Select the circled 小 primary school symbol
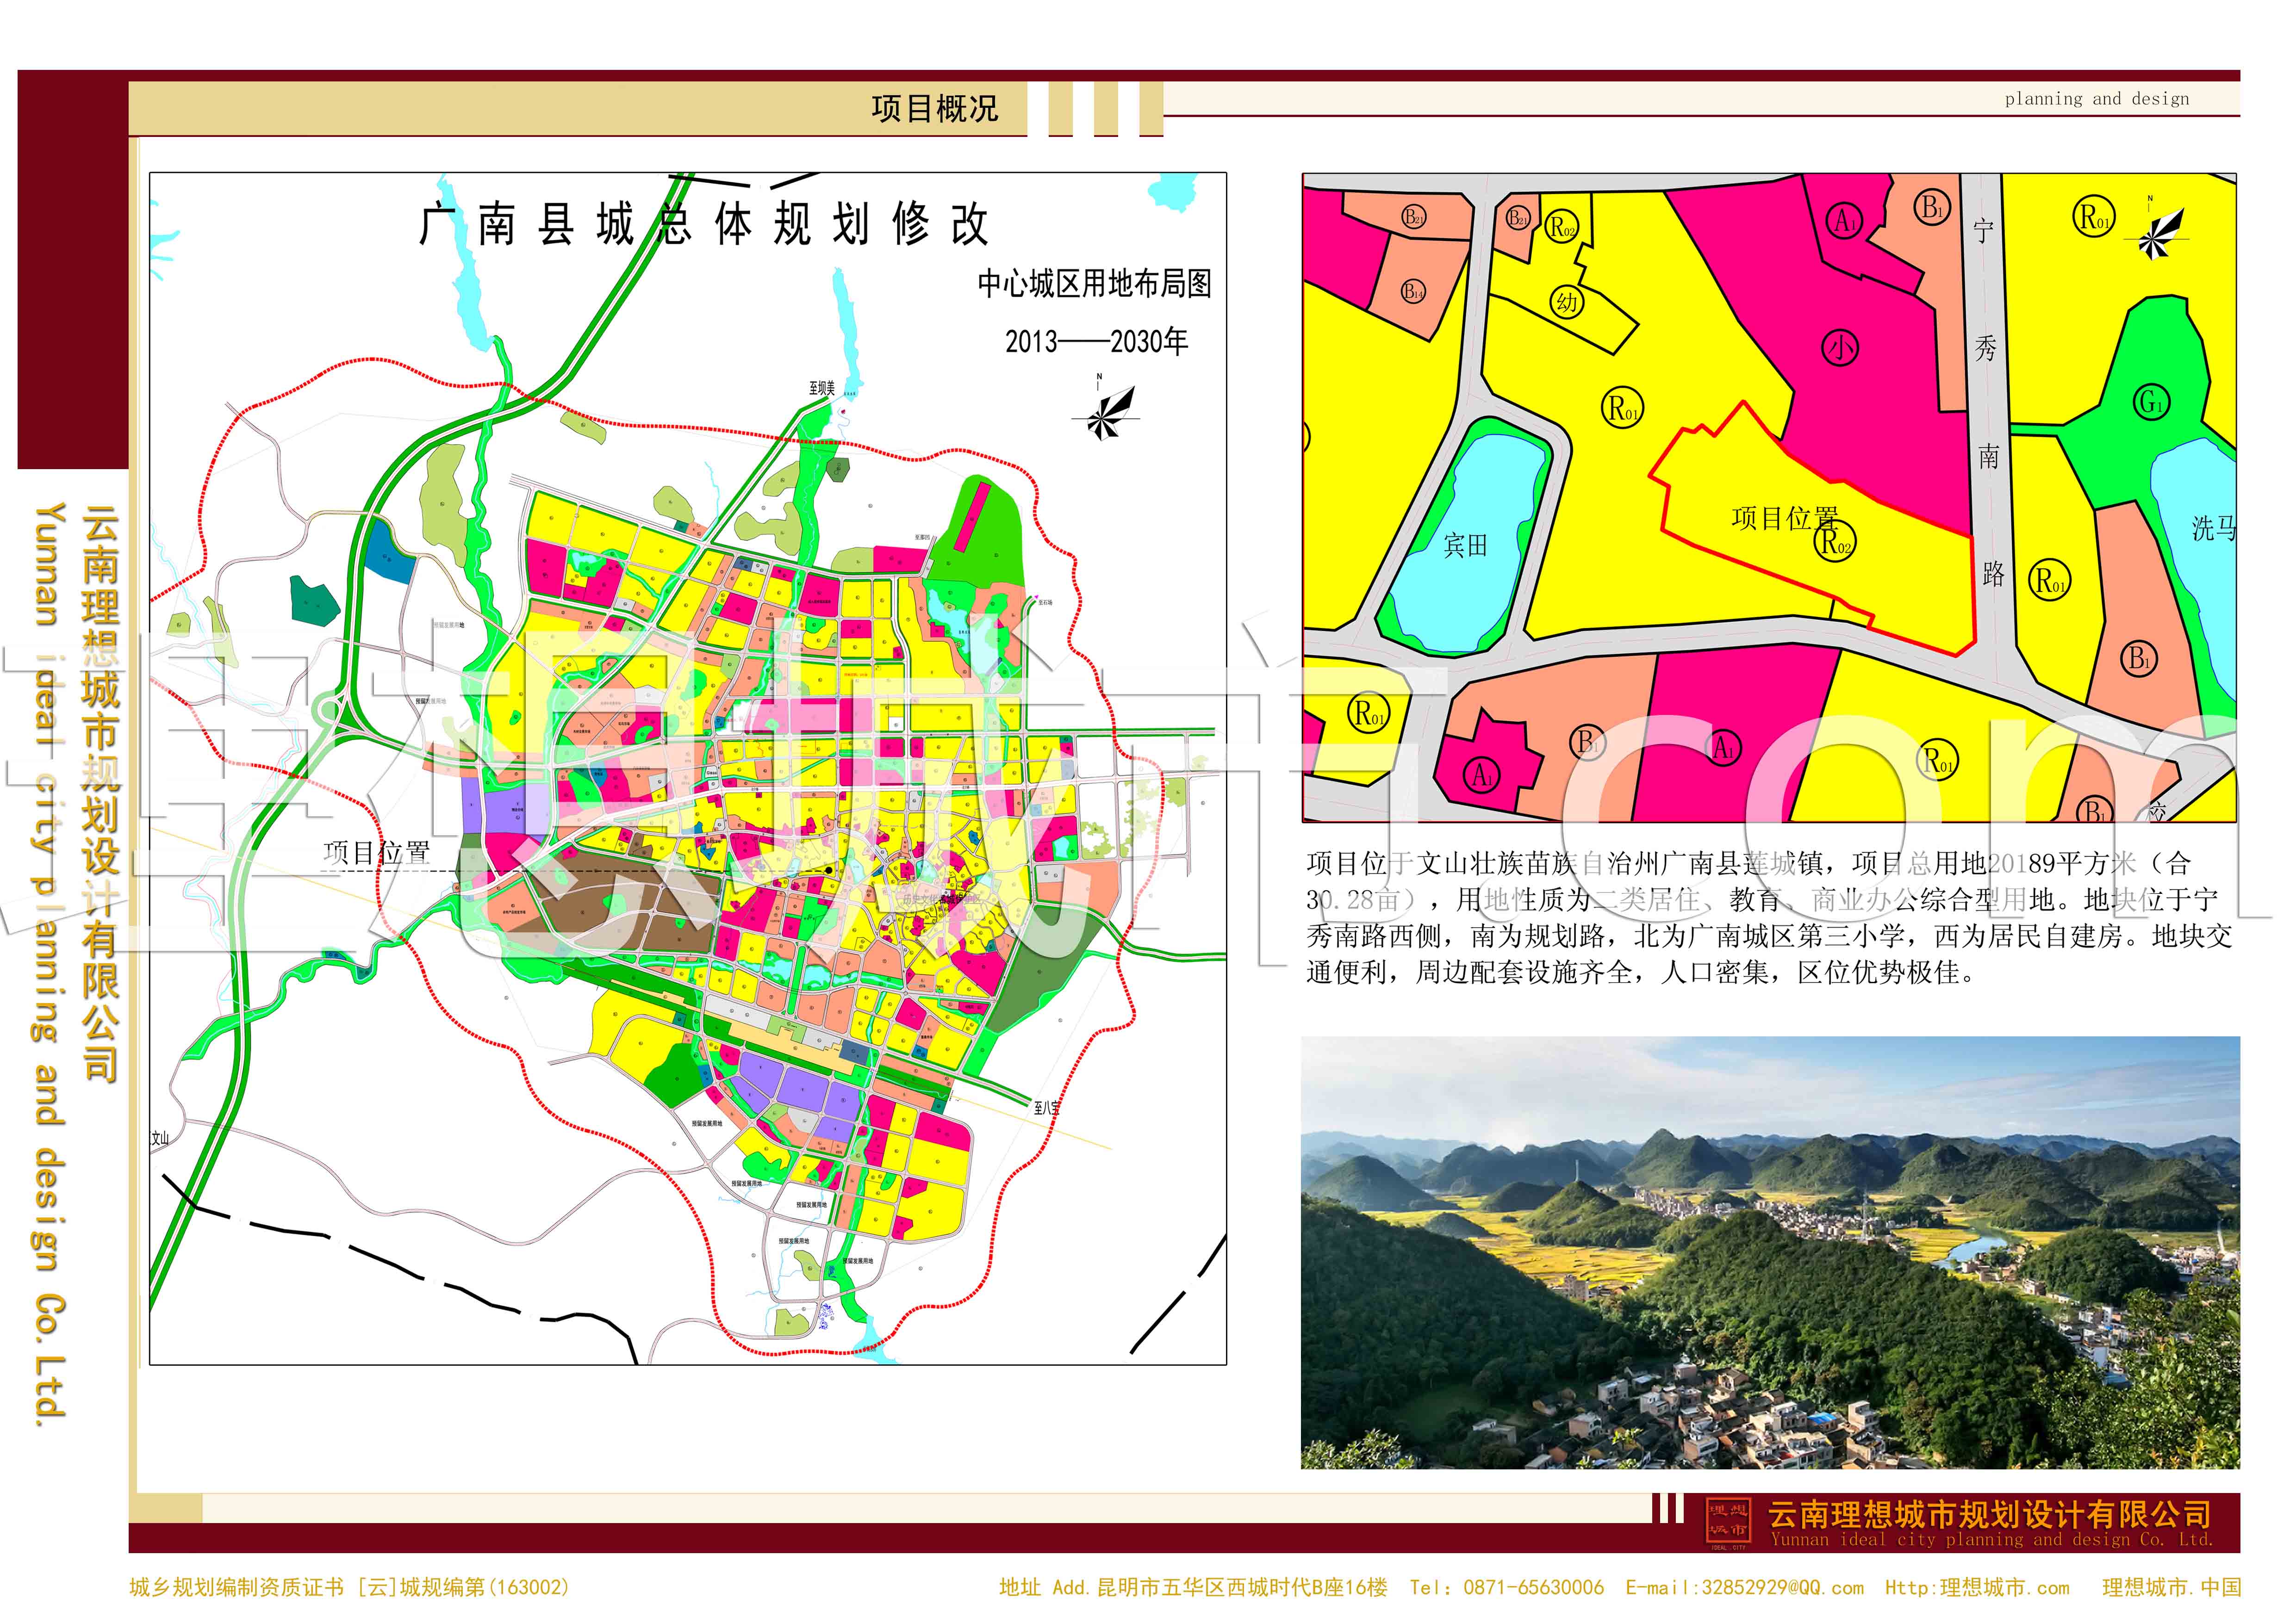This screenshot has height=1623, width=2296. 1841,348
